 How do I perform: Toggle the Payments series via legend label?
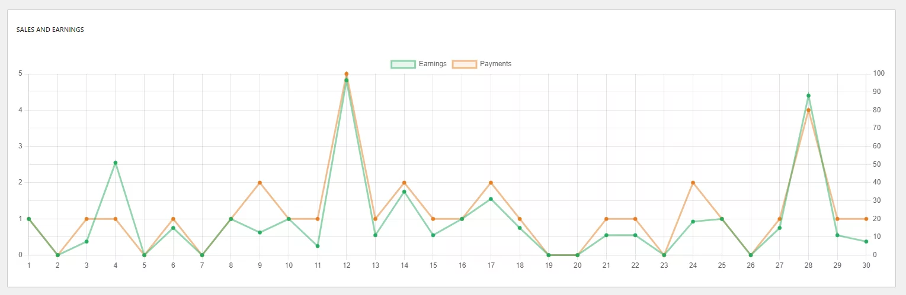(x=495, y=64)
